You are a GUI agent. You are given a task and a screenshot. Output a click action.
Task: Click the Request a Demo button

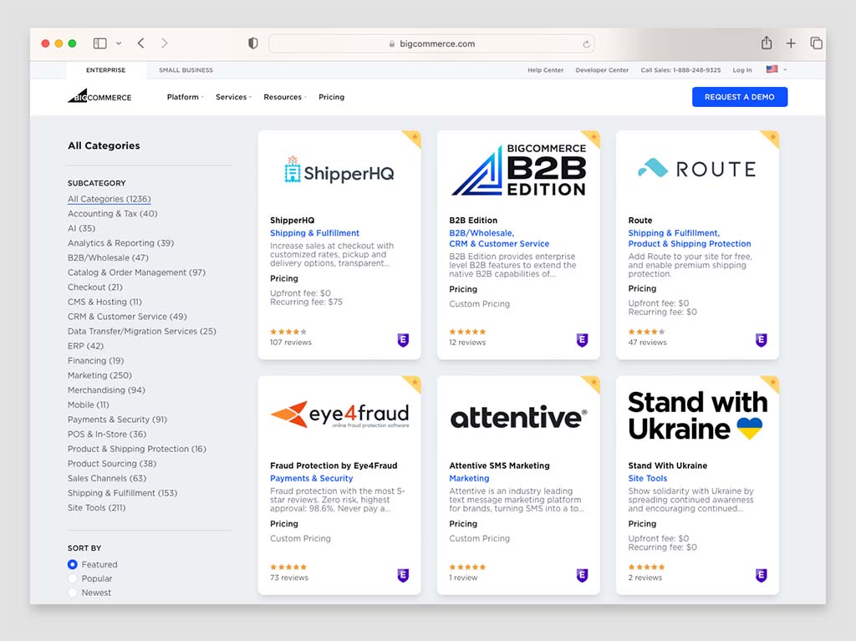(739, 97)
